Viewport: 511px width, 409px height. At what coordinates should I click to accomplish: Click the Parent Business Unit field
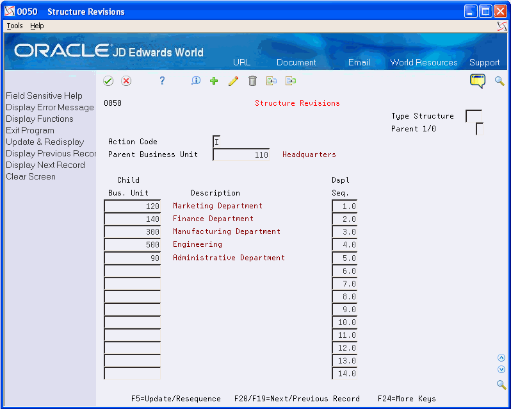pos(241,154)
